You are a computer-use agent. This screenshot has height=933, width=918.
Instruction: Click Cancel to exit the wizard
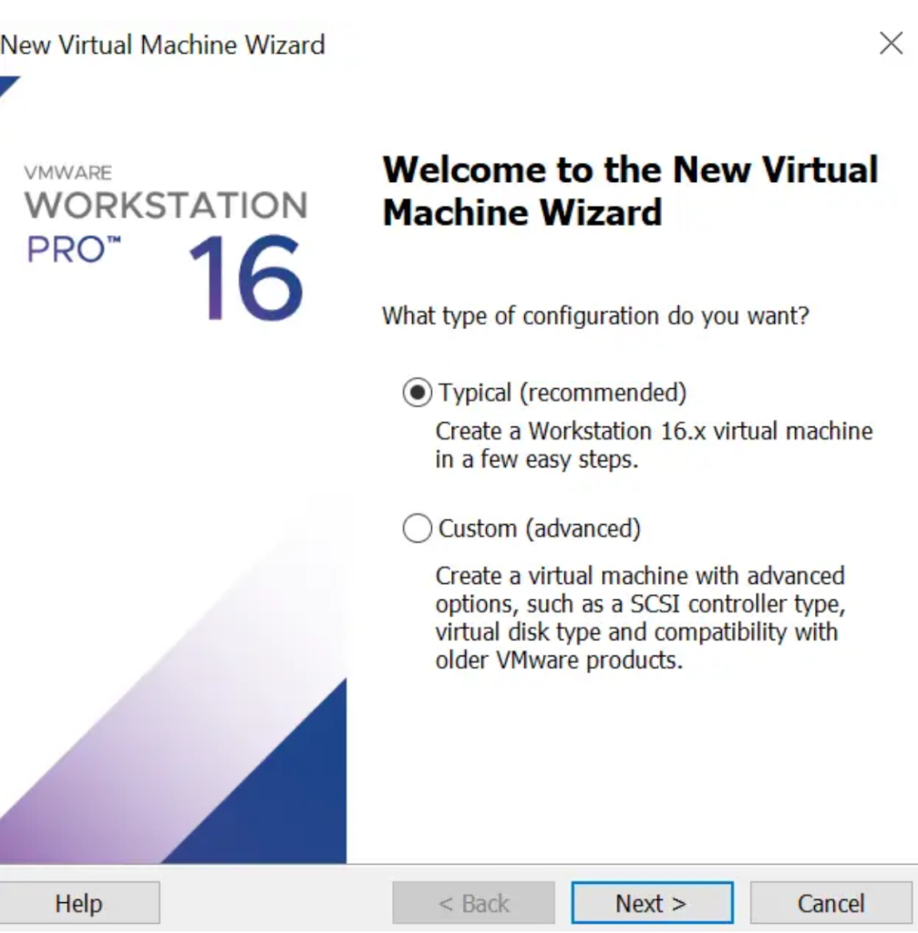(x=830, y=903)
